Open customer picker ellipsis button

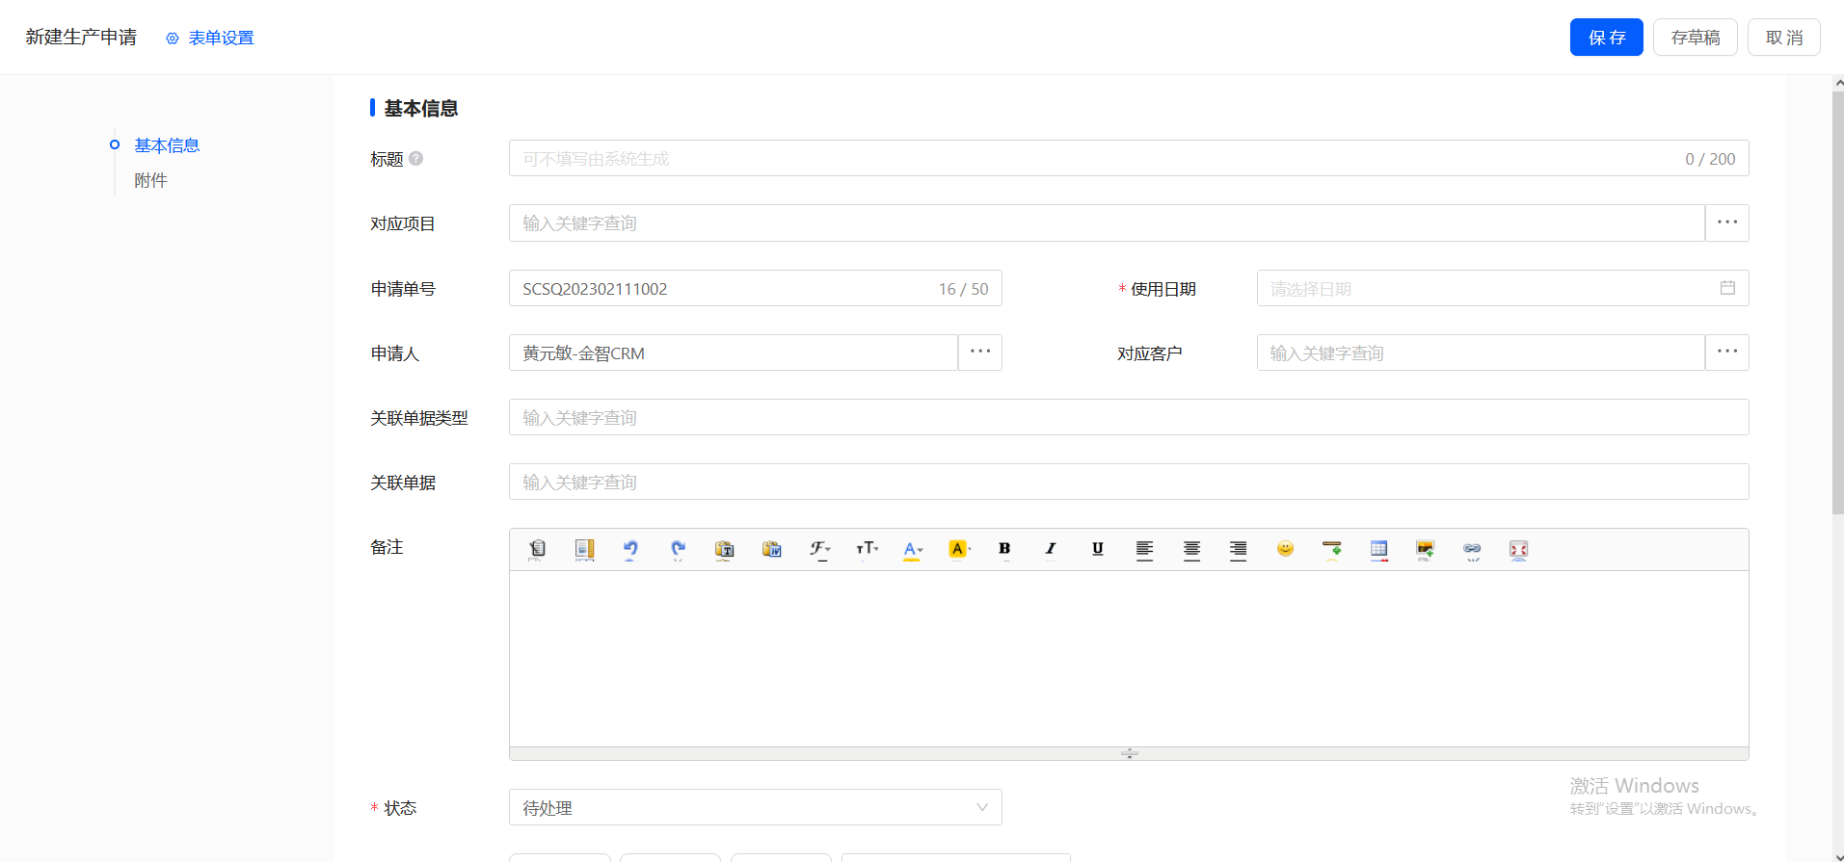click(1727, 353)
